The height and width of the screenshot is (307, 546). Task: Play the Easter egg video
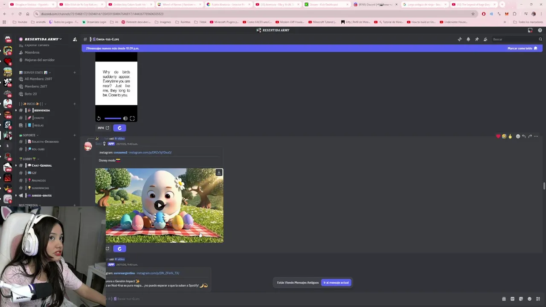coord(159,206)
